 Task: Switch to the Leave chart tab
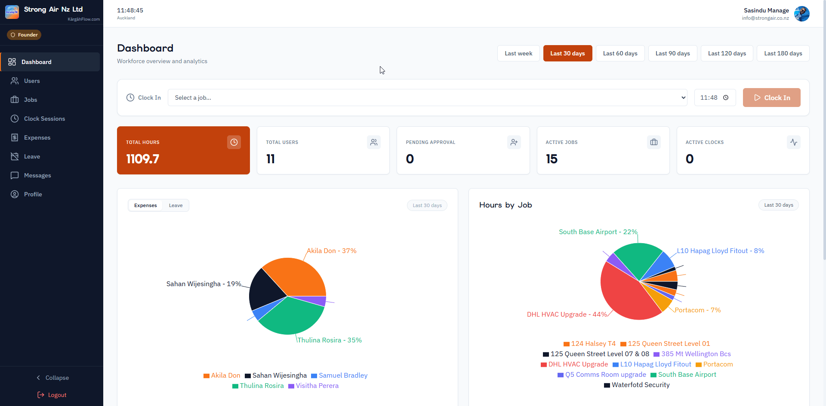(x=176, y=205)
